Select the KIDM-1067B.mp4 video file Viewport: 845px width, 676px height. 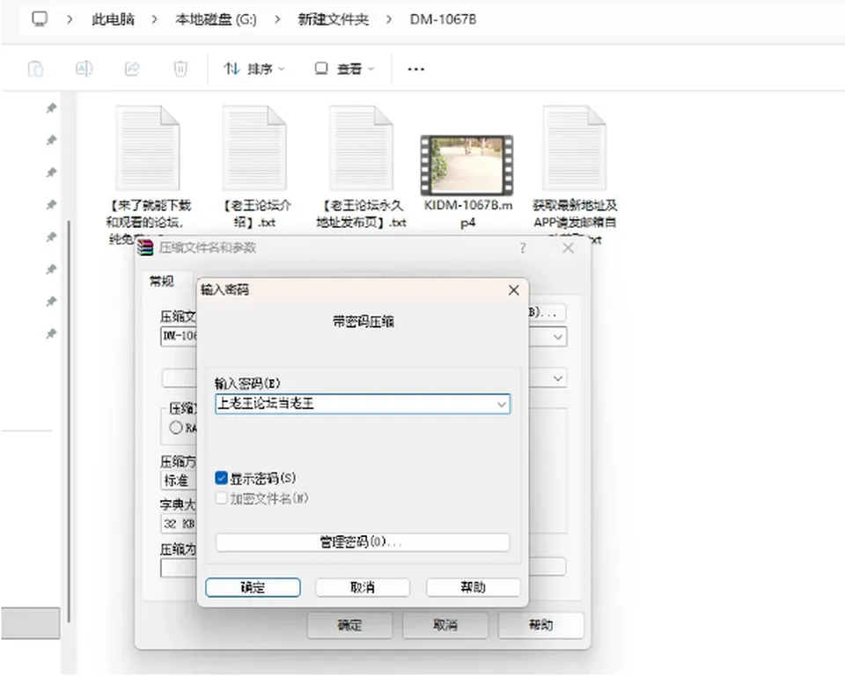coord(467,165)
